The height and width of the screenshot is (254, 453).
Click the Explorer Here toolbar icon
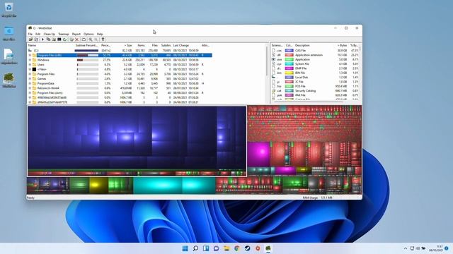point(54,40)
